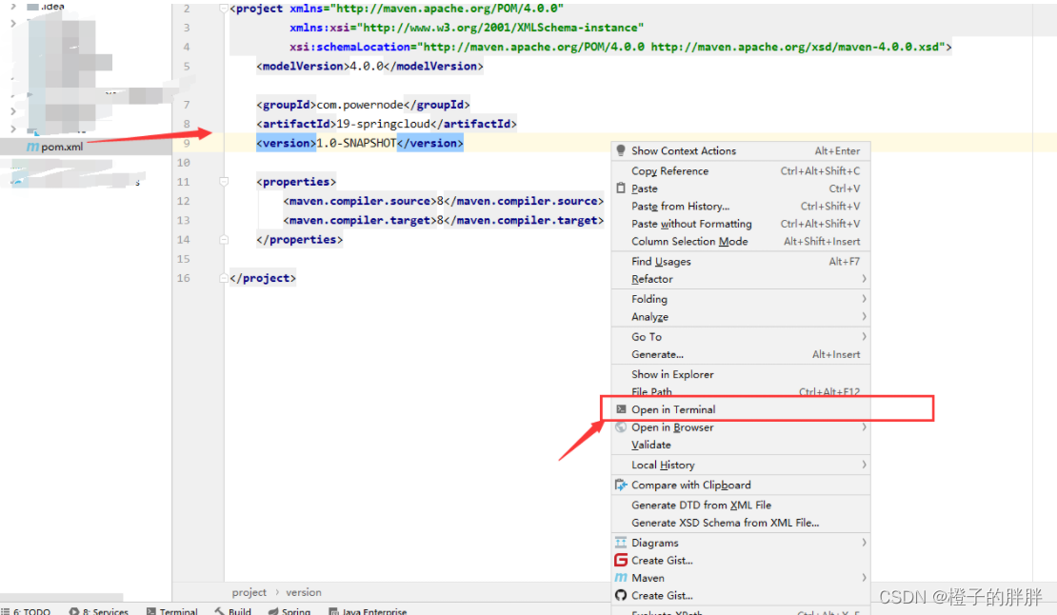Image resolution: width=1057 pixels, height=615 pixels.
Task: Click the Open in Terminal icon
Action: click(621, 408)
